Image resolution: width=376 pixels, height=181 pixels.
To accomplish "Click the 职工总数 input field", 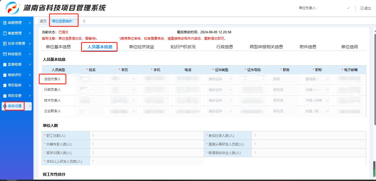I will (x=147, y=136).
